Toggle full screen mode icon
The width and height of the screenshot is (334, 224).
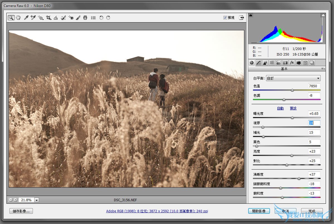click(x=241, y=18)
